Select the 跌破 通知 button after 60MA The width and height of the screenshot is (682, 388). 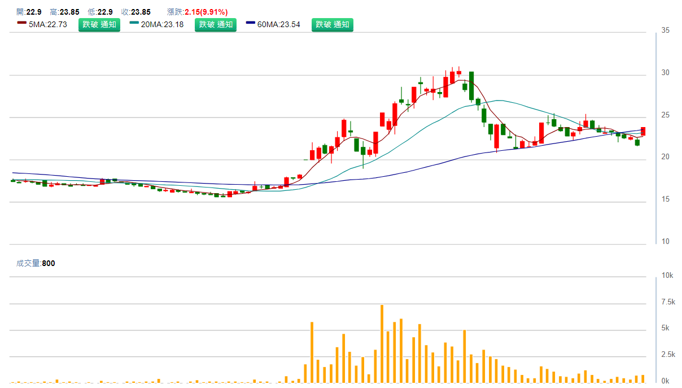coord(332,24)
